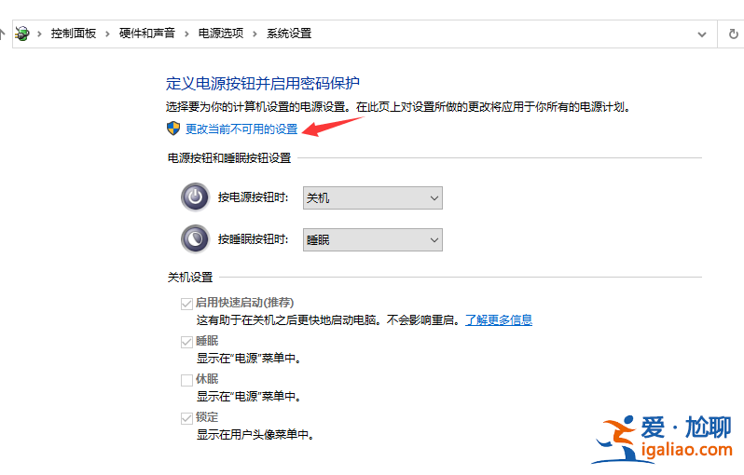Image resolution: width=744 pixels, height=475 pixels.
Task: Expand chevron after the Control Panel icon
Action: pyautogui.click(x=39, y=34)
